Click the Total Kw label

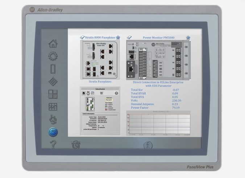coord(137,90)
